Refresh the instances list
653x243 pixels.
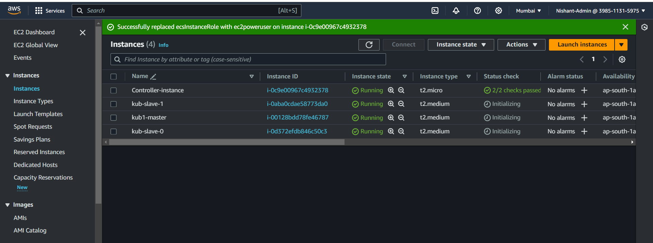tap(369, 44)
